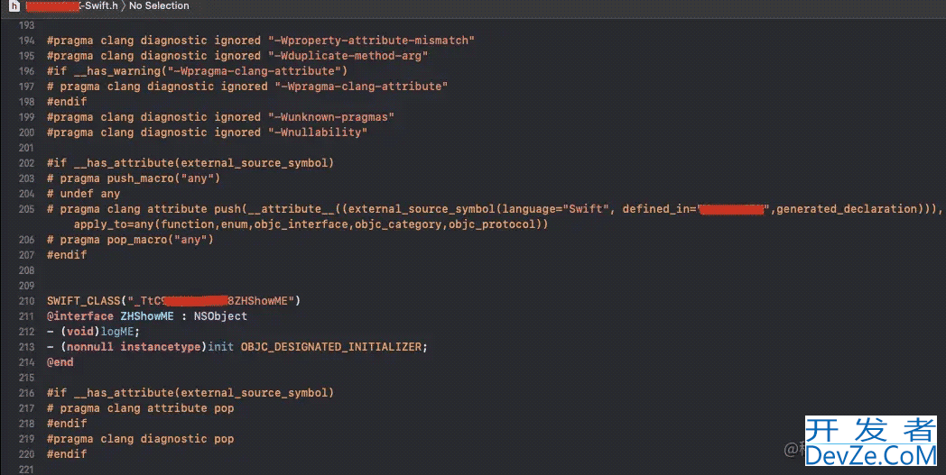Viewport: 946px width, 475px height.
Task: Click pop_macro("any") text
Action: (x=161, y=240)
